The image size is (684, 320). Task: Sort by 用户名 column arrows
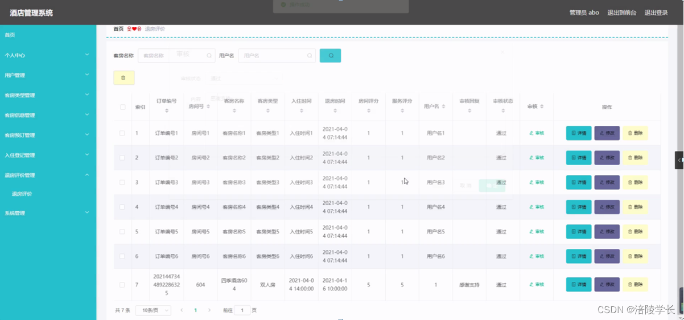tap(443, 106)
